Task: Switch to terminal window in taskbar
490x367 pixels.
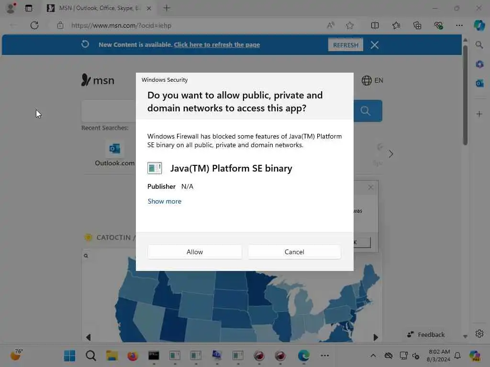Action: 154,356
